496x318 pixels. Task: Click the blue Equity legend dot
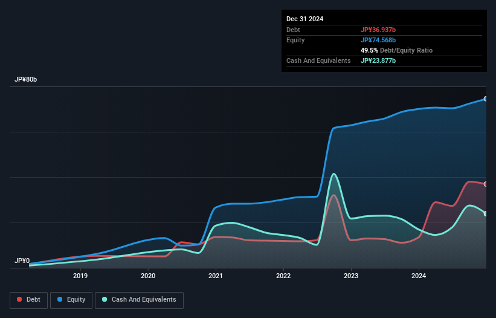tap(60, 299)
